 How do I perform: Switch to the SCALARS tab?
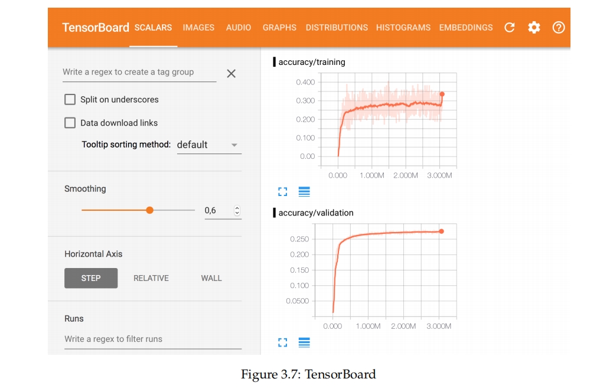coord(154,27)
